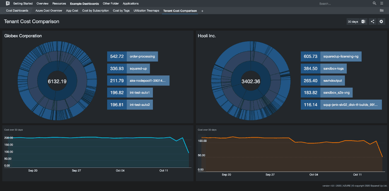
Task: Open the Applications menu
Action: pos(130,3)
